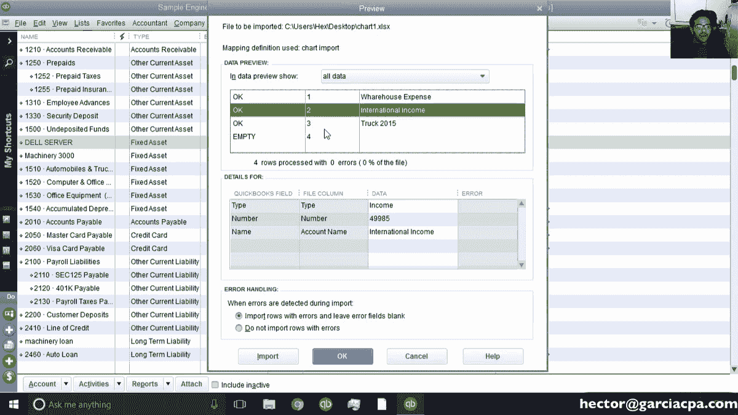Image resolution: width=738 pixels, height=415 pixels.
Task: Open the Lists menu
Action: (x=82, y=23)
